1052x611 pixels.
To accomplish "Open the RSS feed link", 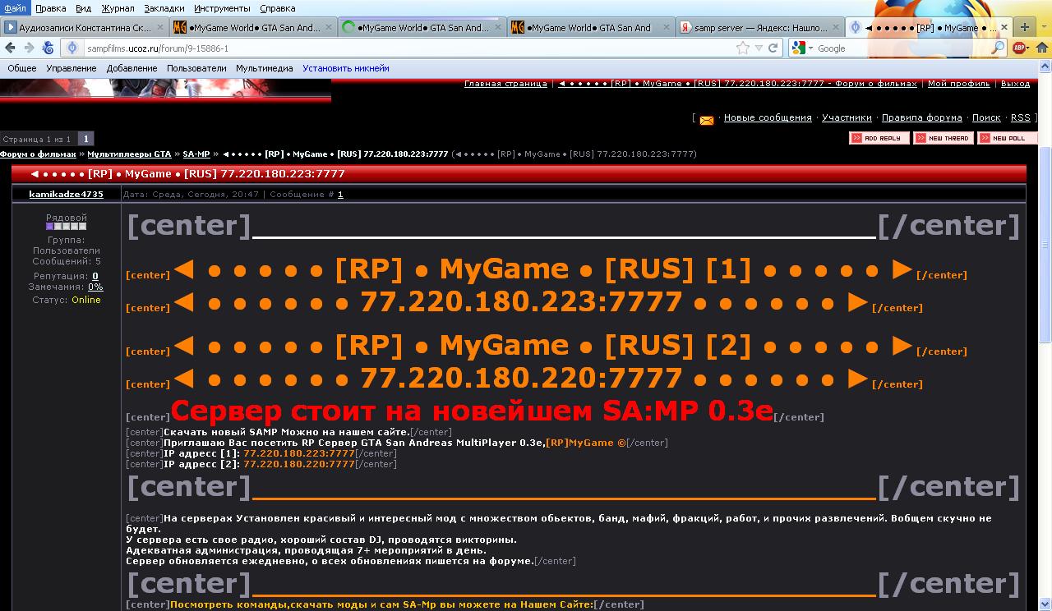I will (x=1020, y=118).
